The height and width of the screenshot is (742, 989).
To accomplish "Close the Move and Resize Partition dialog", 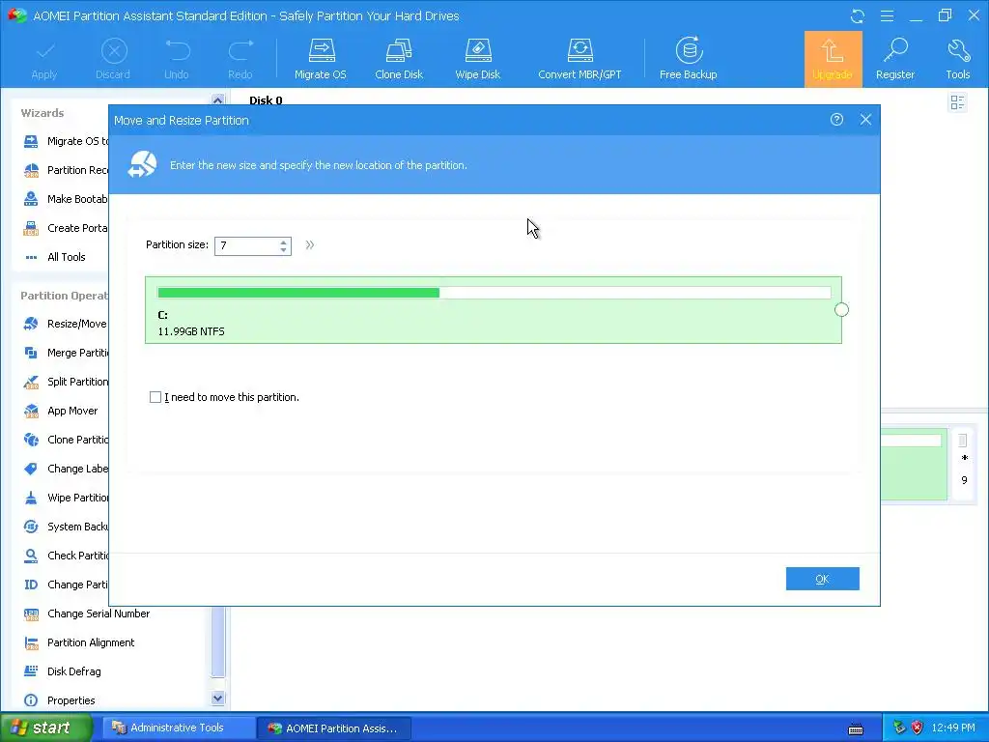I will 866,119.
